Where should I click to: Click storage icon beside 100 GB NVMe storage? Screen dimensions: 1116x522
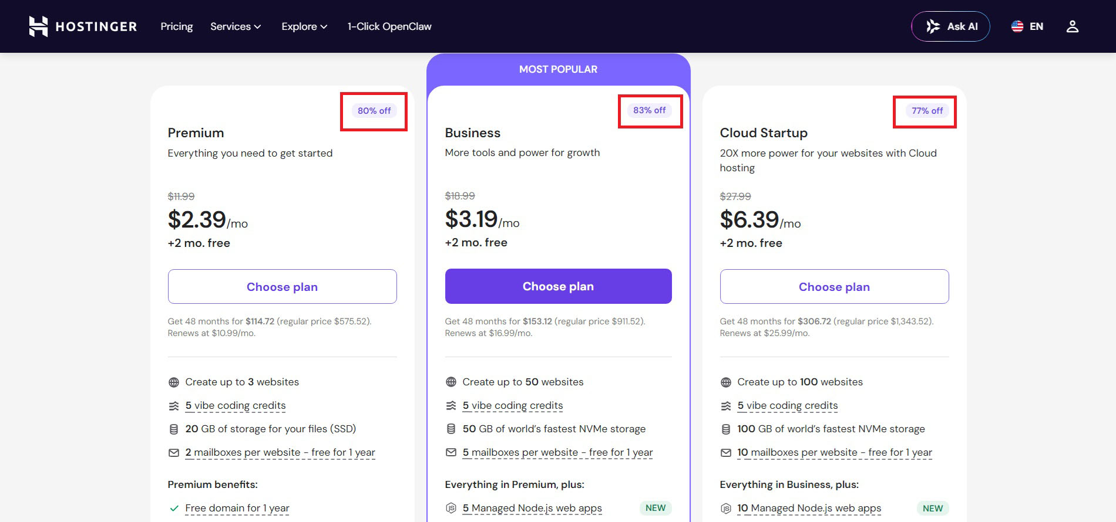point(726,429)
